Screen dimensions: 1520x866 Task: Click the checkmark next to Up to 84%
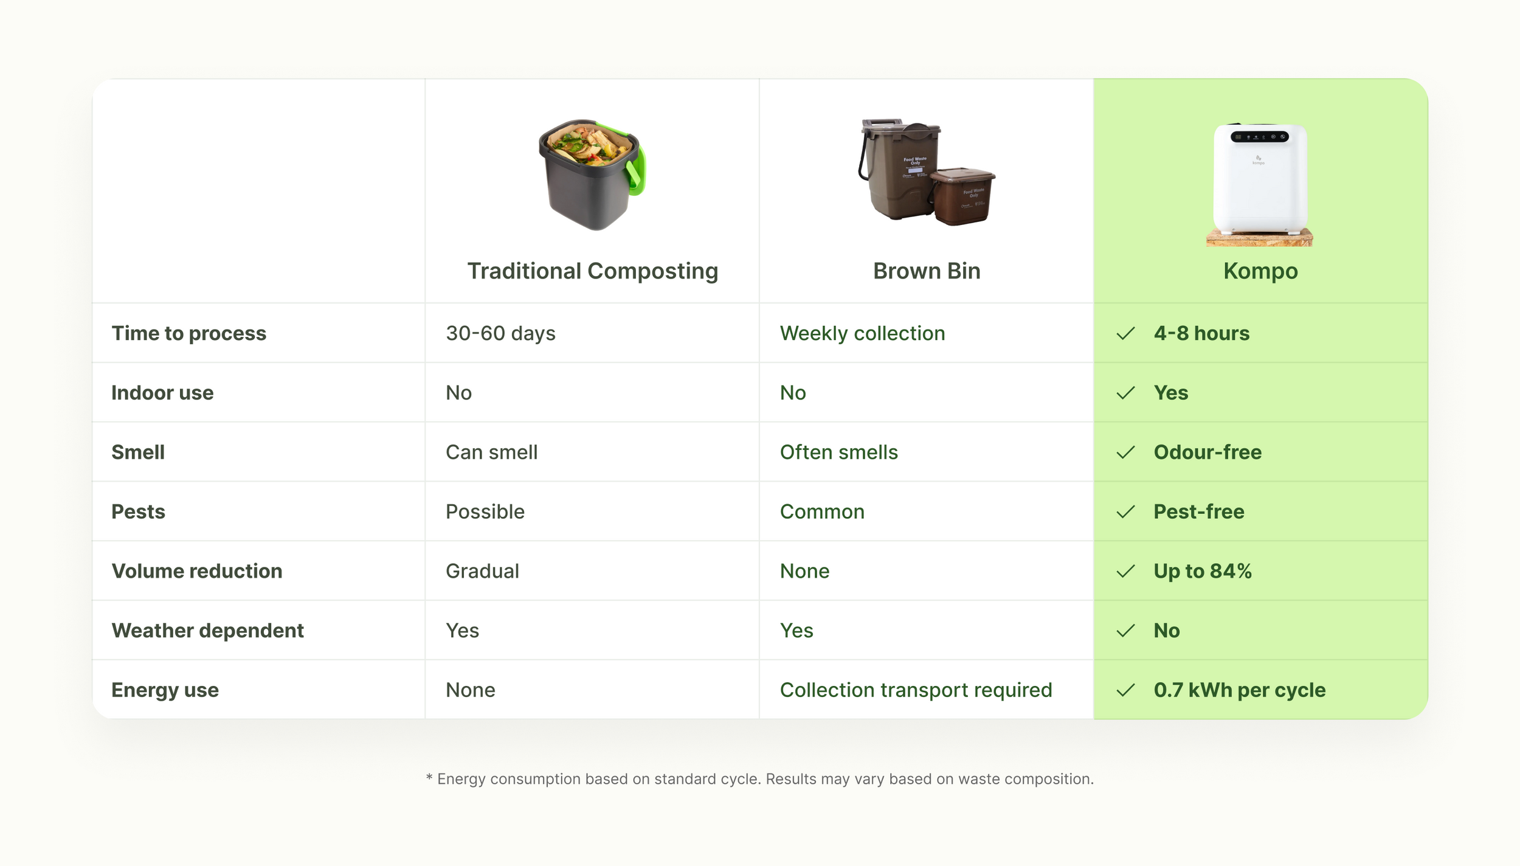pyautogui.click(x=1126, y=572)
